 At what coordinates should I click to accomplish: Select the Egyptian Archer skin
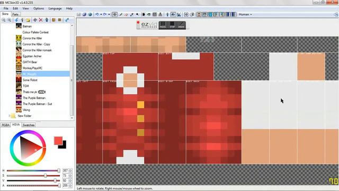point(32,56)
